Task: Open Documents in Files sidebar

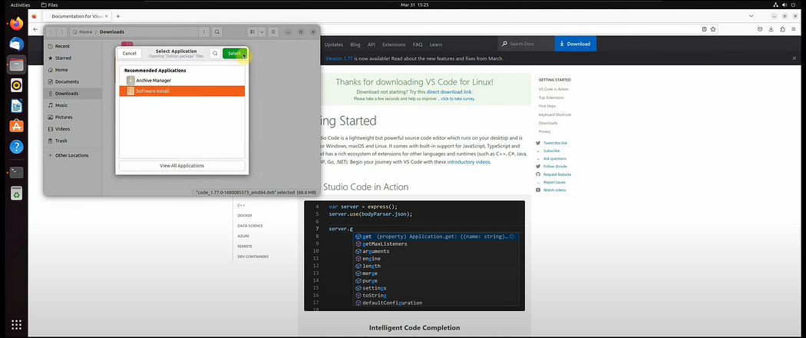Action: [x=72, y=81]
